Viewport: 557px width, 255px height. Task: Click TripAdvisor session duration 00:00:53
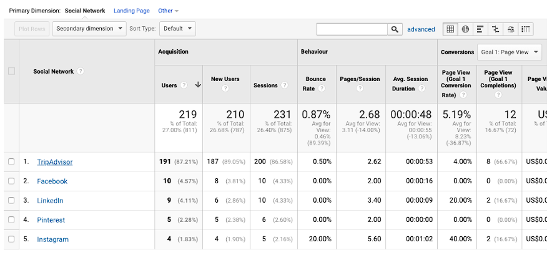419,161
